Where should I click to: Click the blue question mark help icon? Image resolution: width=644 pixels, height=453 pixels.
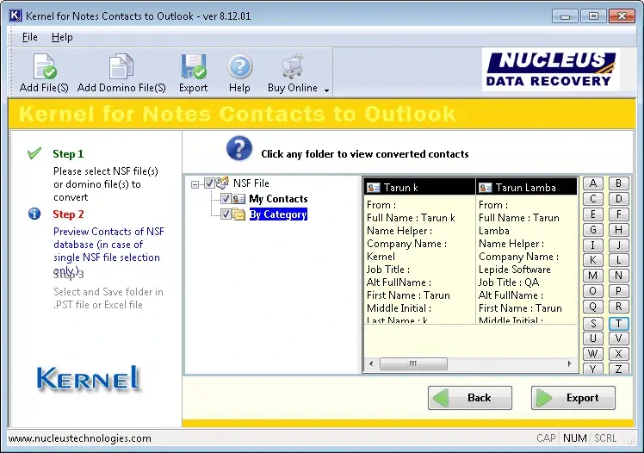point(239,149)
